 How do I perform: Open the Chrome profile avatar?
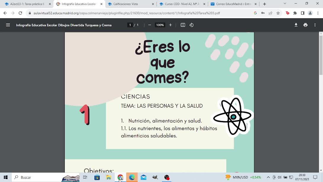coord(310,13)
